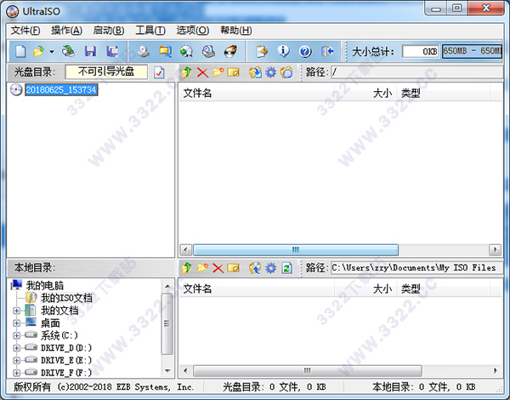This screenshot has width=510, height=400.
Task: Click Rename icon in disc toolbar
Action: [x=233, y=72]
